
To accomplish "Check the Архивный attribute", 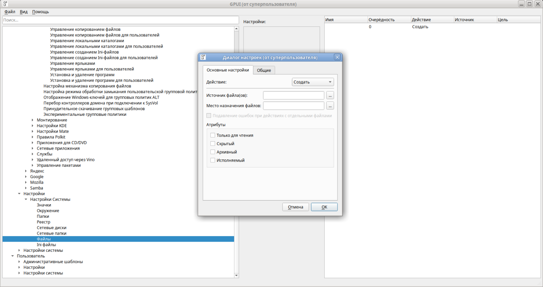I will (213, 152).
